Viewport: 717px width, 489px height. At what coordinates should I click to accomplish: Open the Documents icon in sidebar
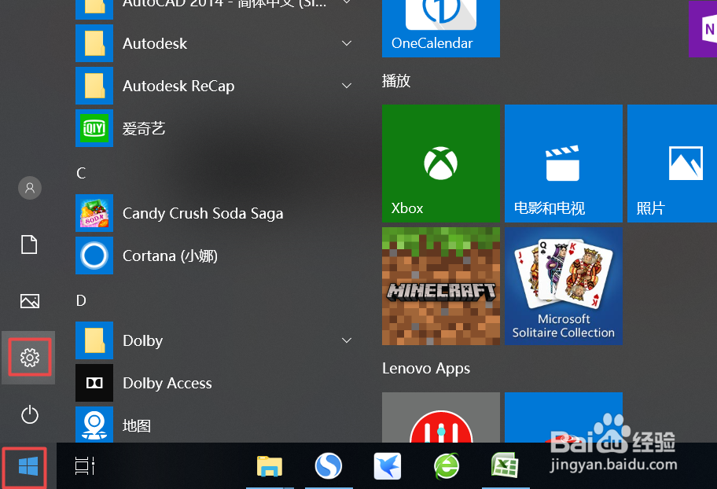(x=29, y=244)
